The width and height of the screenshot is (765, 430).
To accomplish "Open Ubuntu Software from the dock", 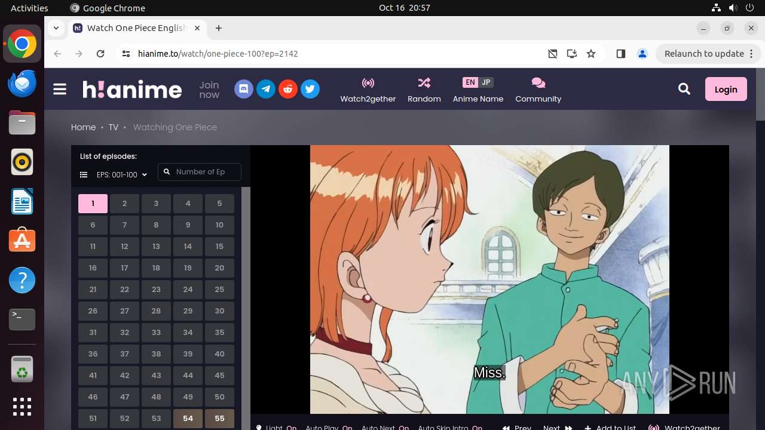I will click(22, 241).
